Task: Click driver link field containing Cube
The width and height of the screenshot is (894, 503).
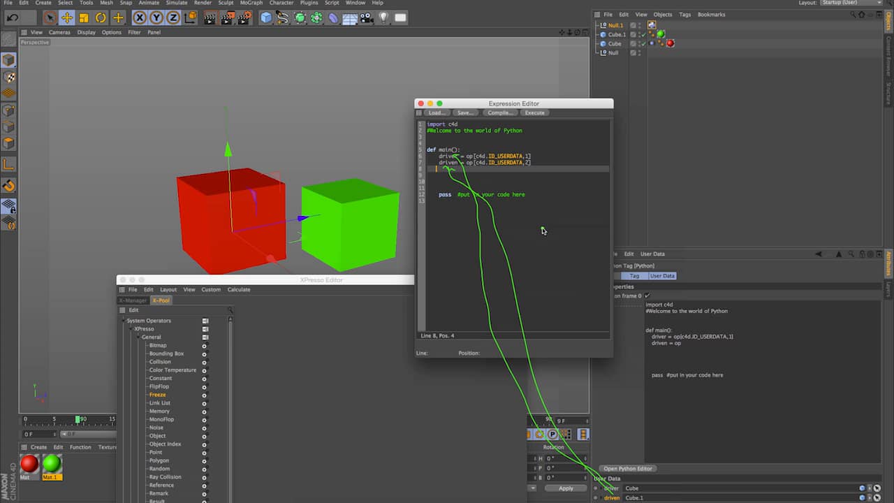Action: point(740,488)
